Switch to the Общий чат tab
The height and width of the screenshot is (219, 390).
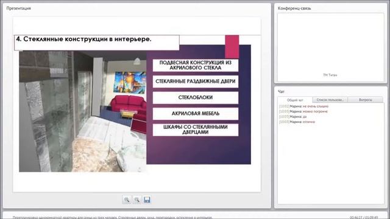coord(295,100)
